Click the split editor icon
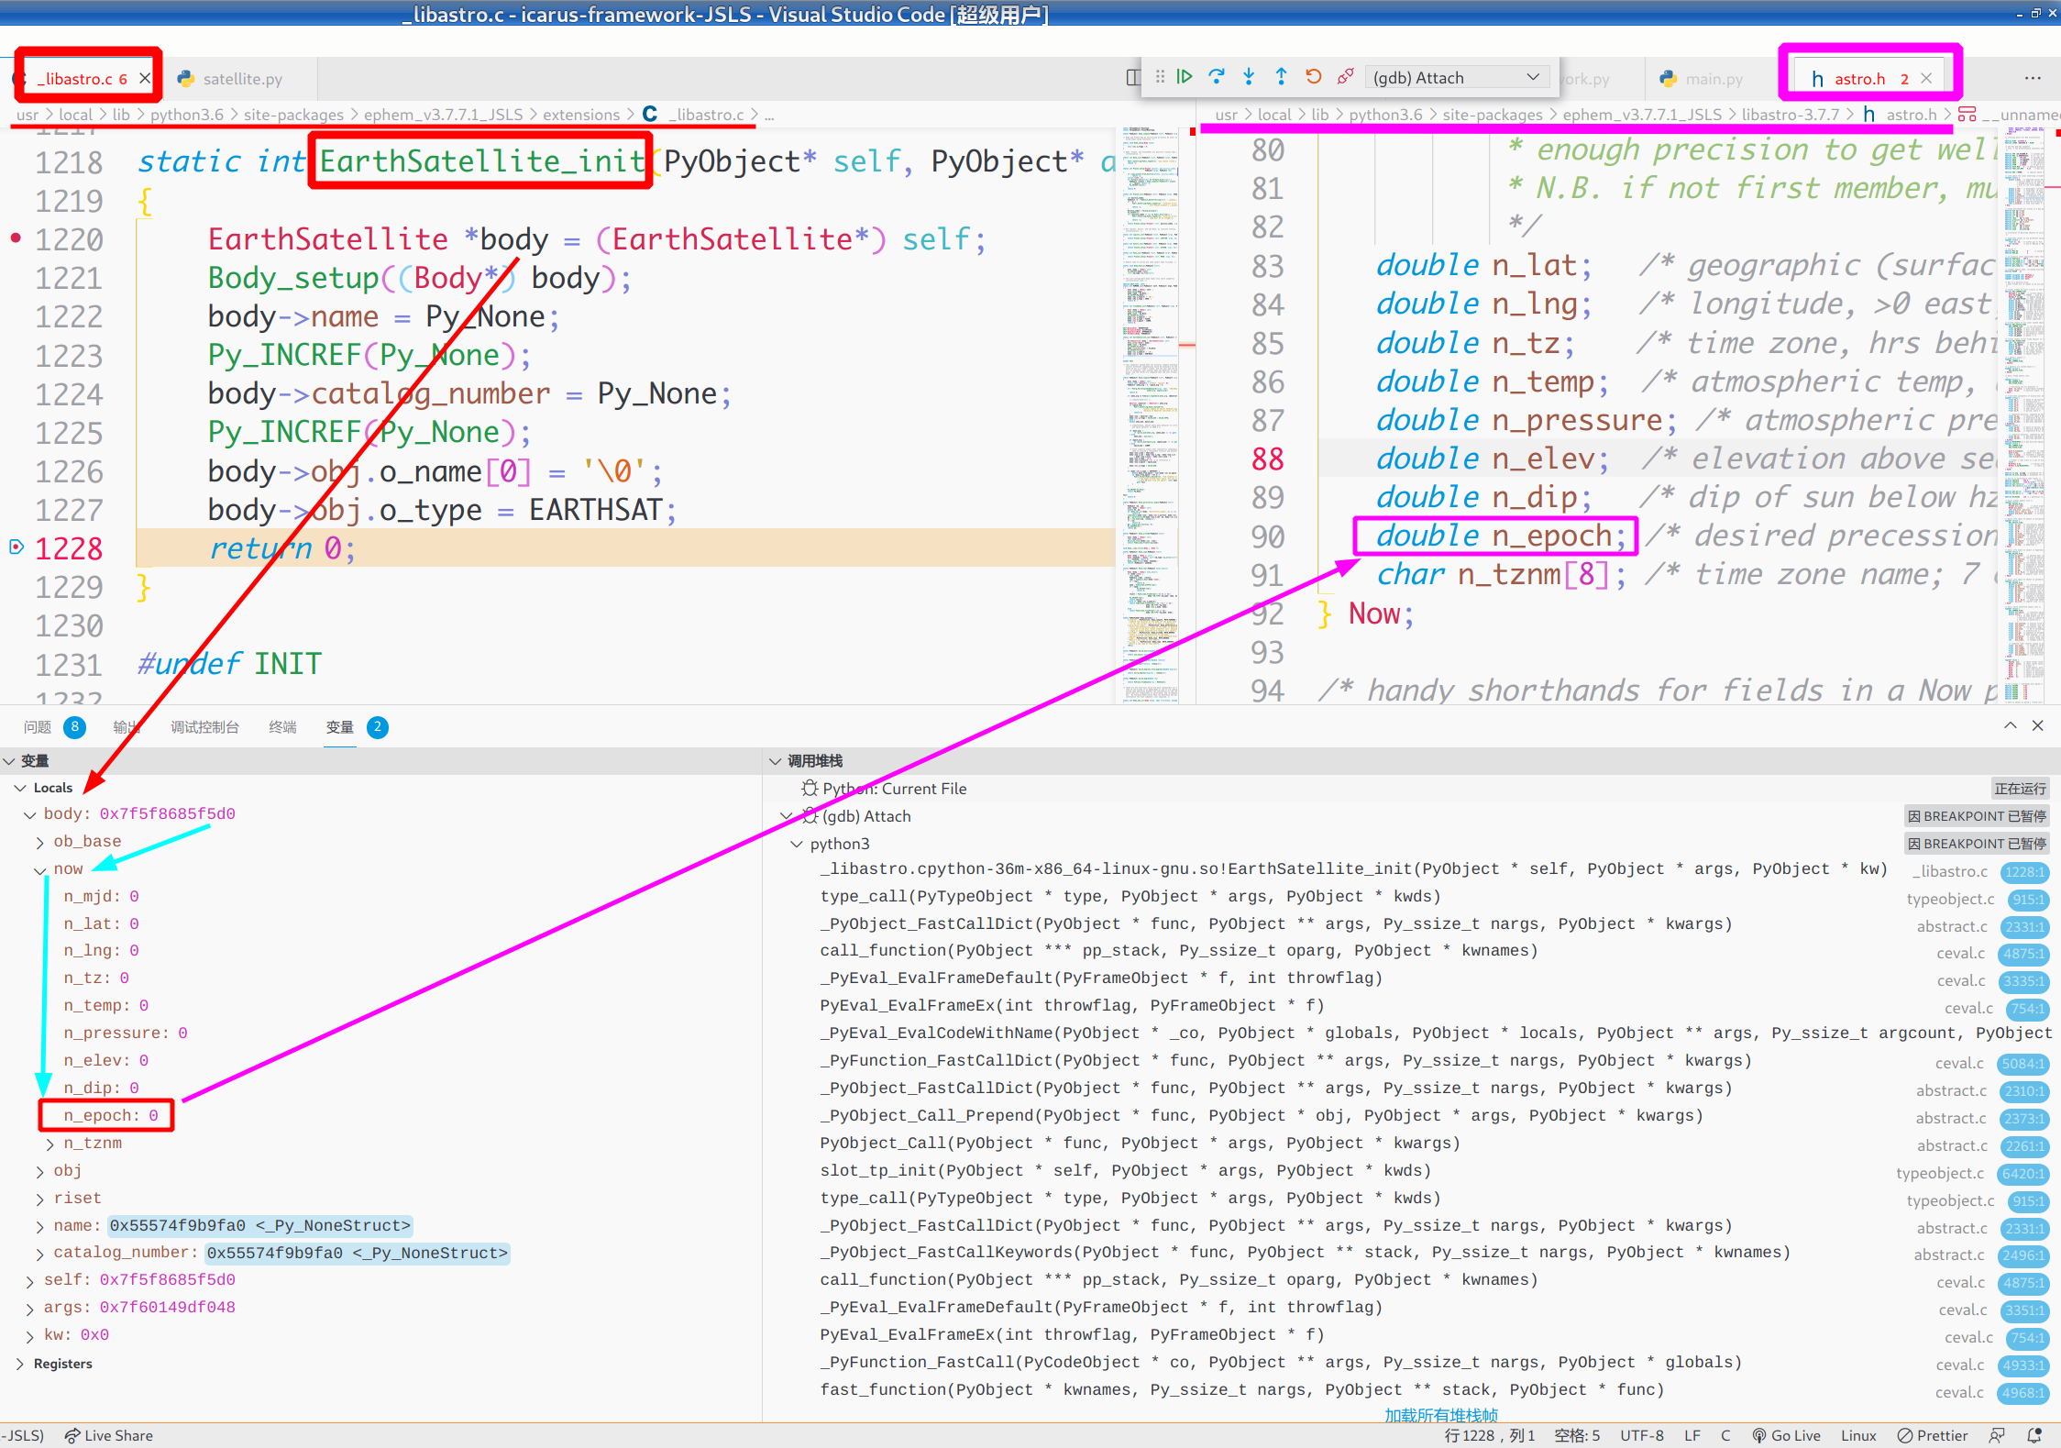 pos(1133,77)
